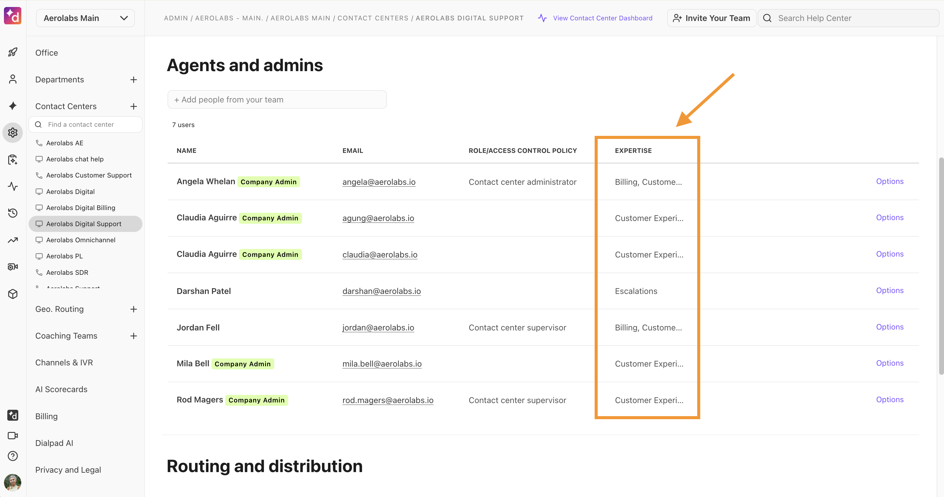Screen dimensions: 944x497
Task: Select the settings gear icon in sidebar
Action: click(x=13, y=133)
